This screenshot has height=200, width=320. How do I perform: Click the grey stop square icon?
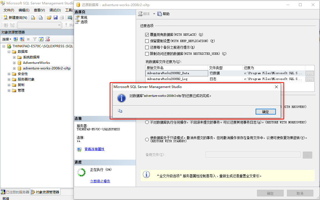(28, 39)
